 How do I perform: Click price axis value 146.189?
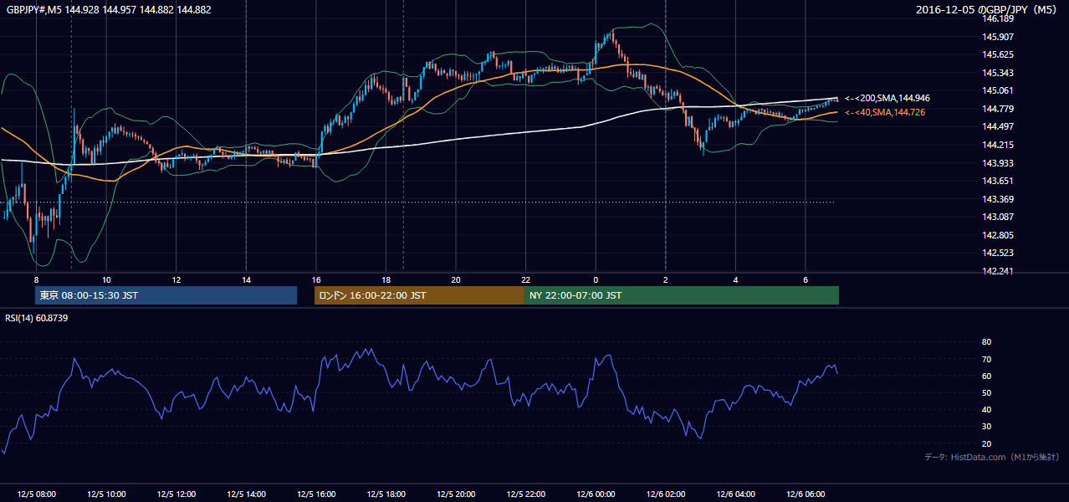(x=997, y=18)
